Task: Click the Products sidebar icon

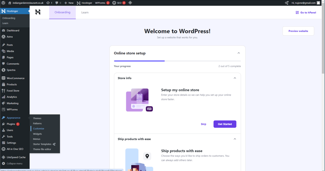Action: 3,84
